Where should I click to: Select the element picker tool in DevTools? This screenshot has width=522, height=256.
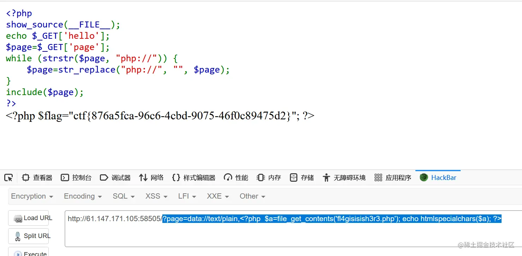click(x=8, y=177)
